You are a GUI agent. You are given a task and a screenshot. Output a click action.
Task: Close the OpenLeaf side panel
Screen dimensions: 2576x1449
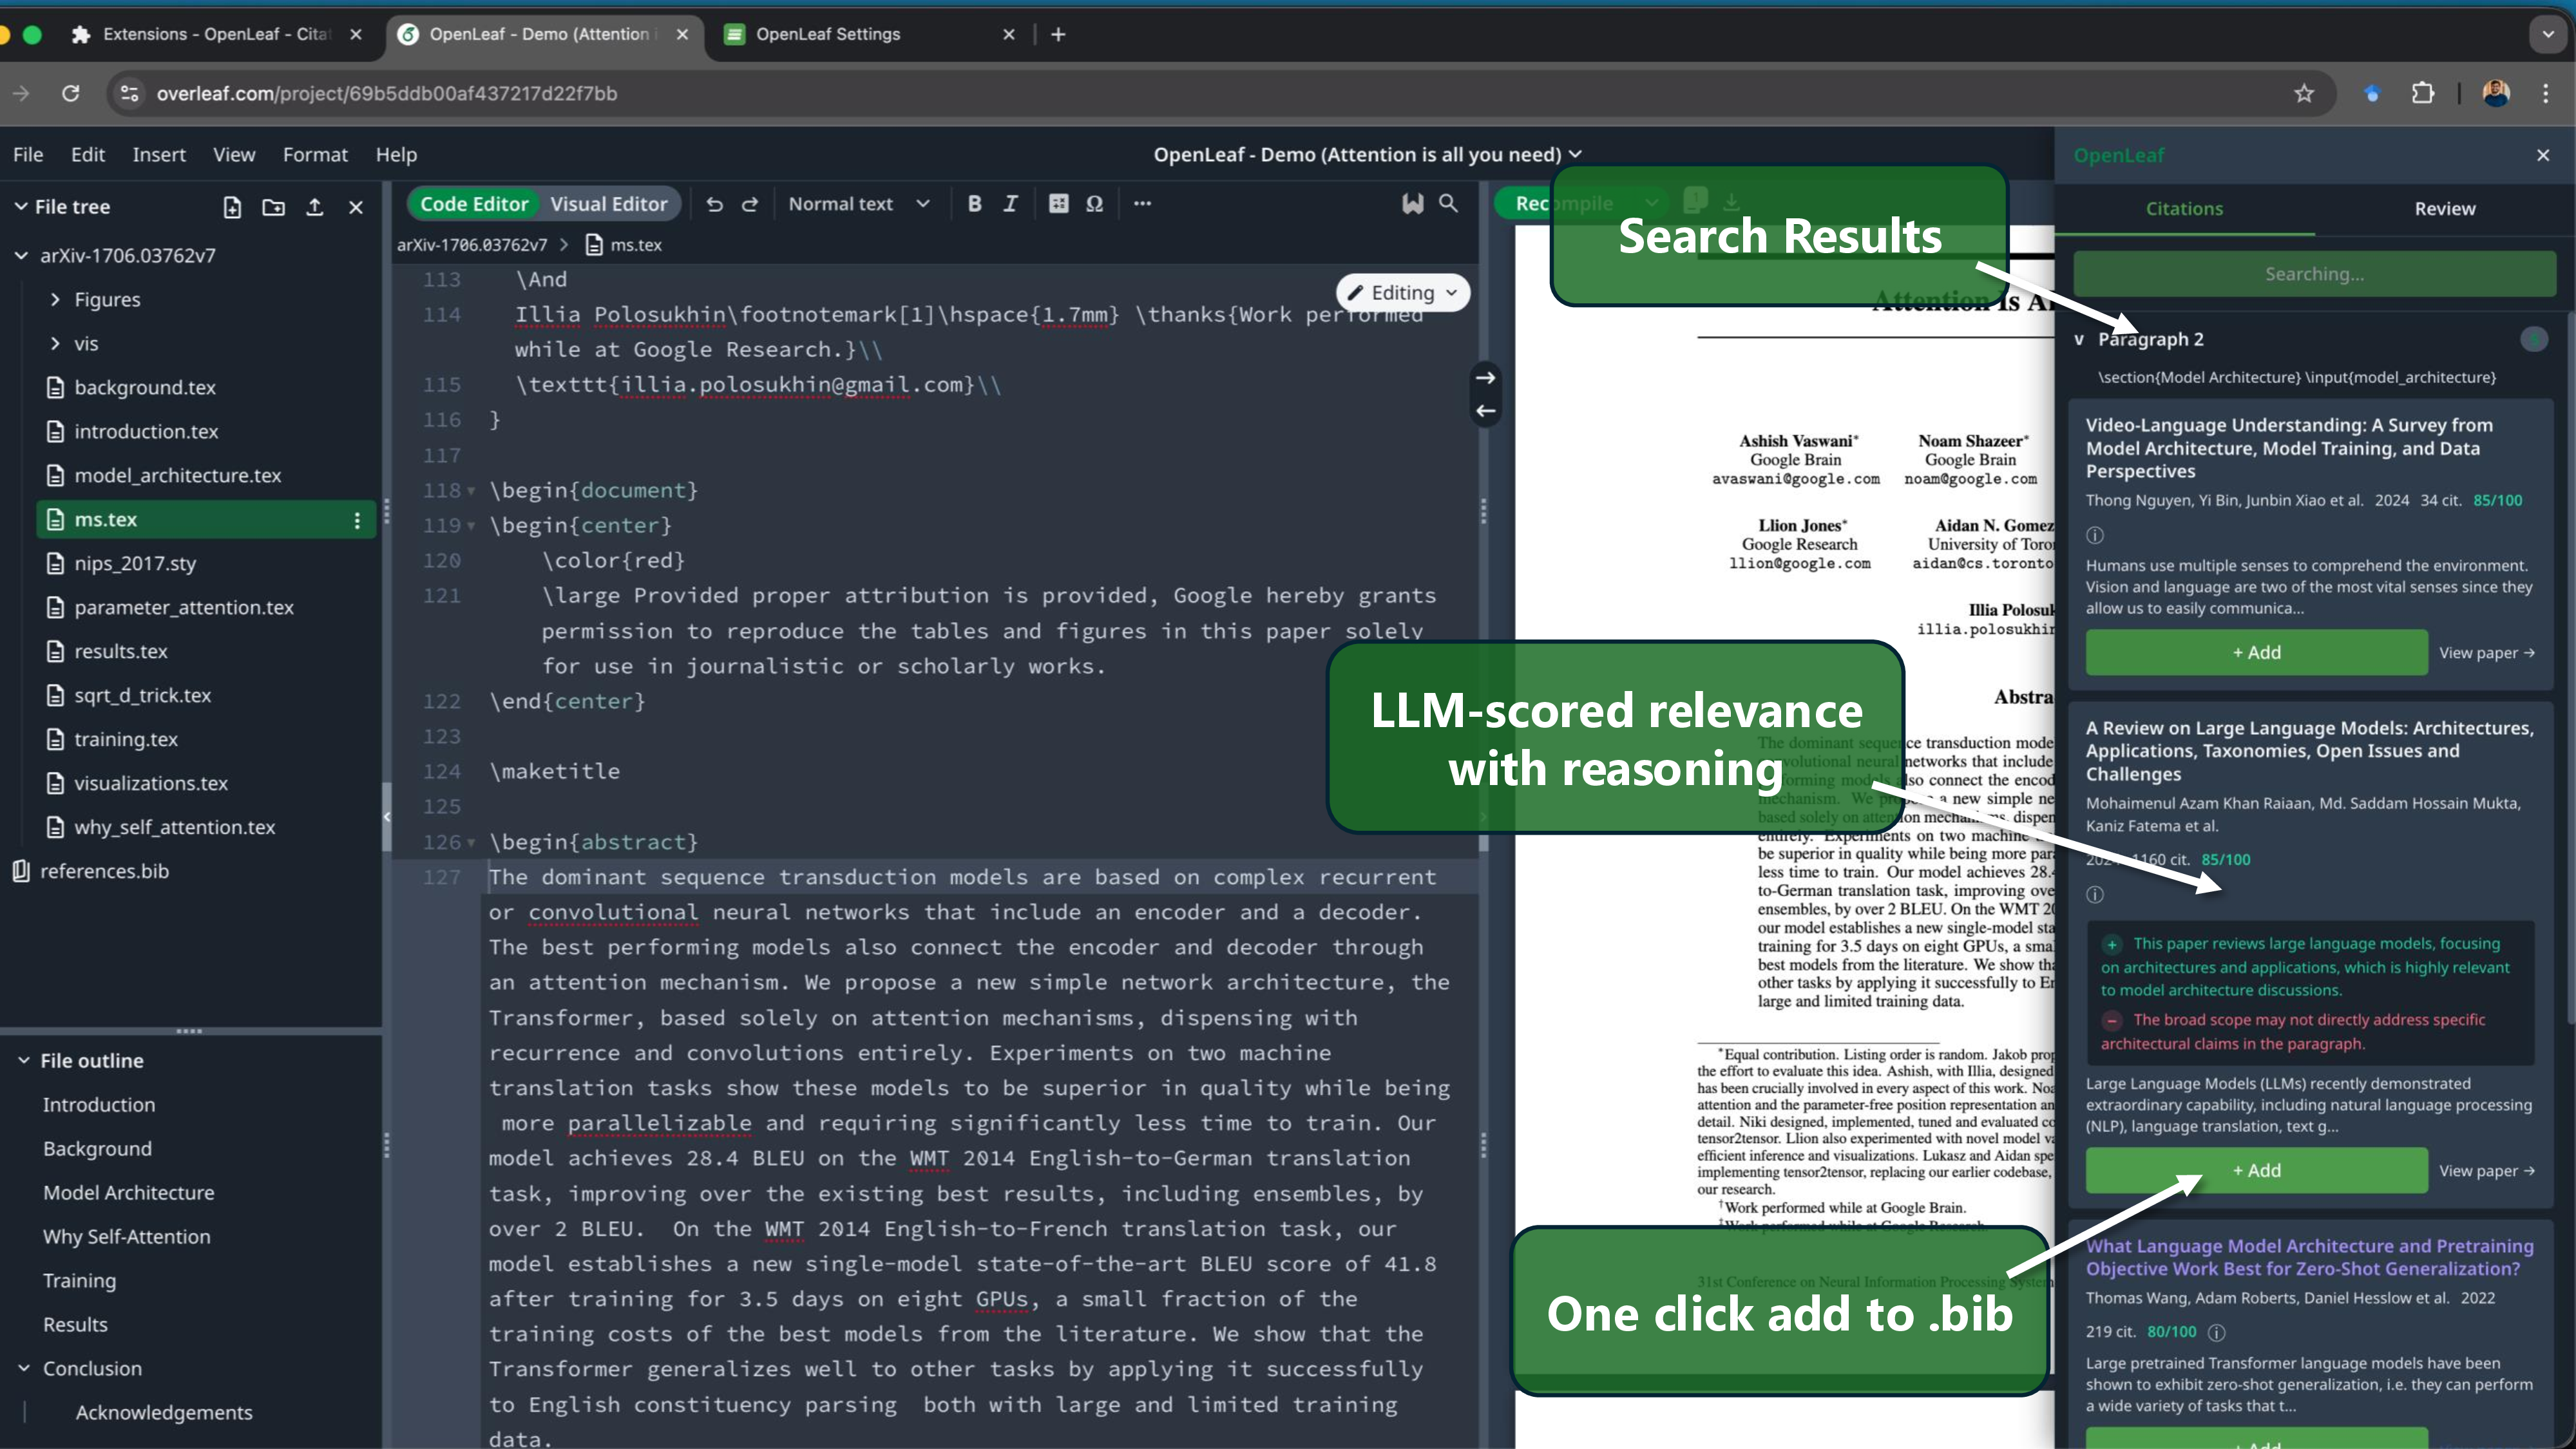pos(2543,155)
